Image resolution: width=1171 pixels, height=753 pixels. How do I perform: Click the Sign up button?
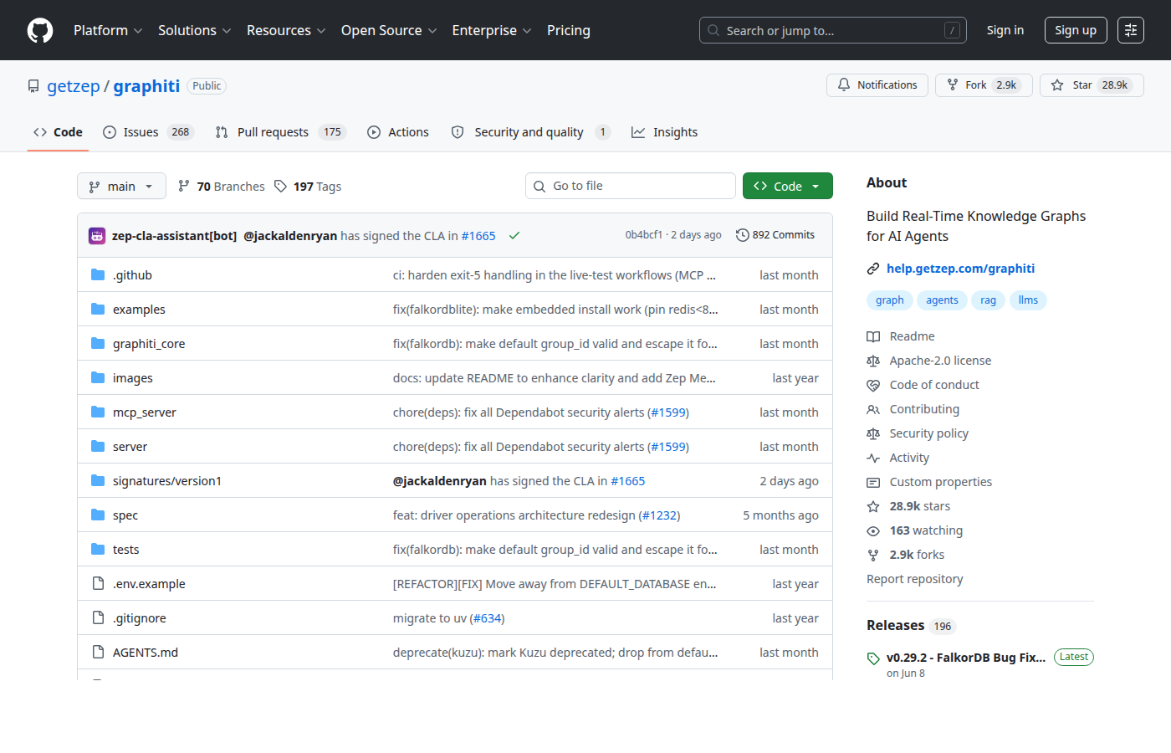[x=1076, y=30]
